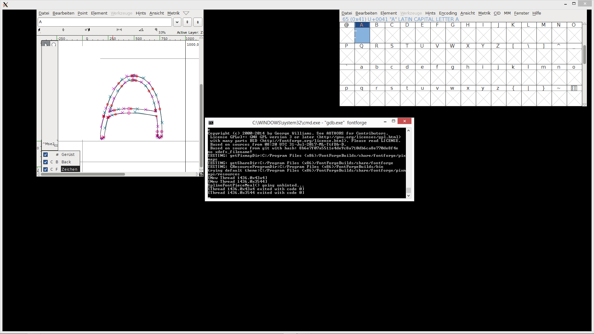Select the measure distance tool
This screenshot has height=334, width=594.
[x=119, y=30]
